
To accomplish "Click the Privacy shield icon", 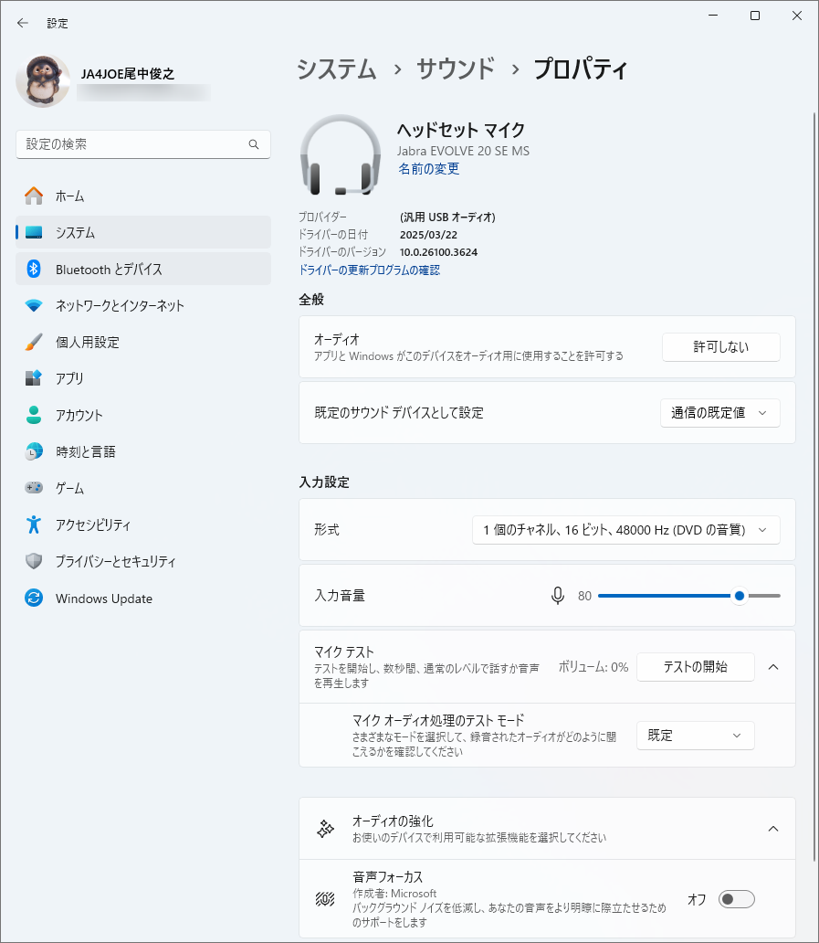I will point(34,561).
